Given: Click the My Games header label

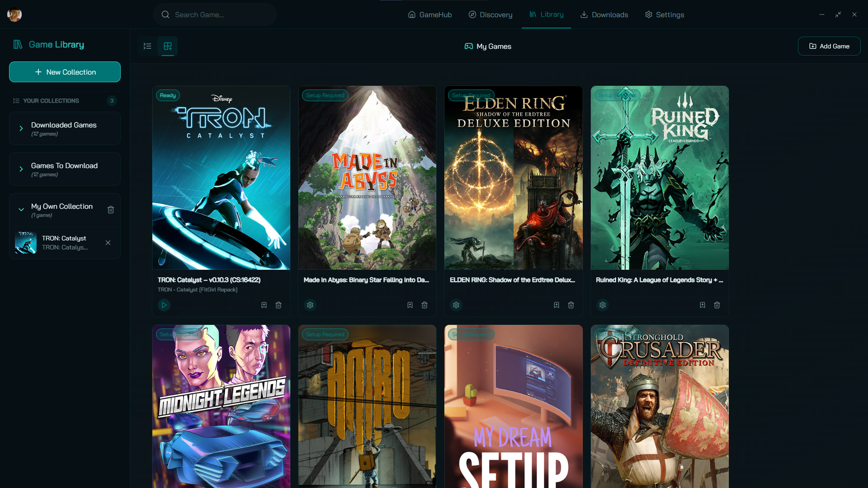Looking at the screenshot, I should coord(488,46).
